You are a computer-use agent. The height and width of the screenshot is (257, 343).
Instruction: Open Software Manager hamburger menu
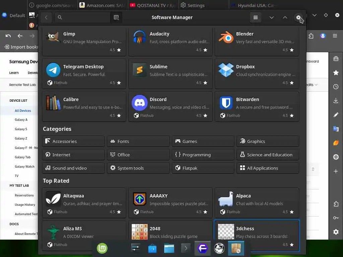(x=255, y=17)
